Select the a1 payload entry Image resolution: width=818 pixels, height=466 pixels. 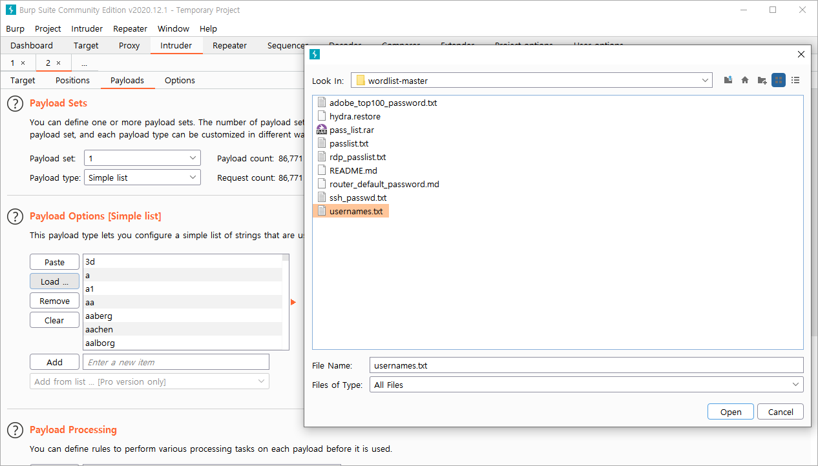(182, 289)
